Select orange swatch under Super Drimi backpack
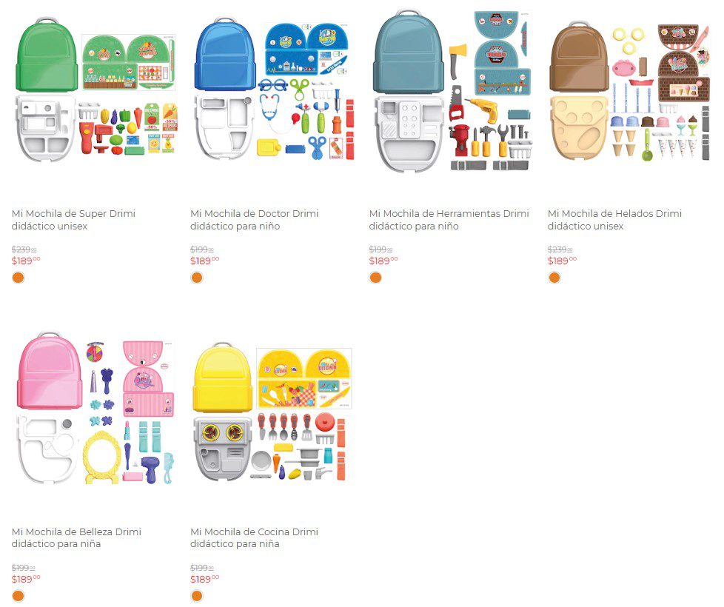The width and height of the screenshot is (724, 607). point(18,278)
